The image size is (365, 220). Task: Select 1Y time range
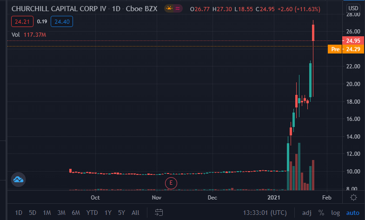(108, 213)
